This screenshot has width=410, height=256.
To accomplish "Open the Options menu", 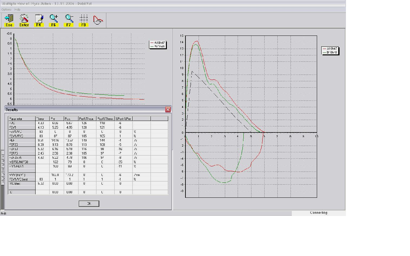I will pyautogui.click(x=6, y=10).
